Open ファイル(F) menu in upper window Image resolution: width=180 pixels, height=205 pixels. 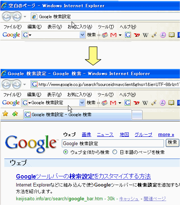click(x=13, y=27)
